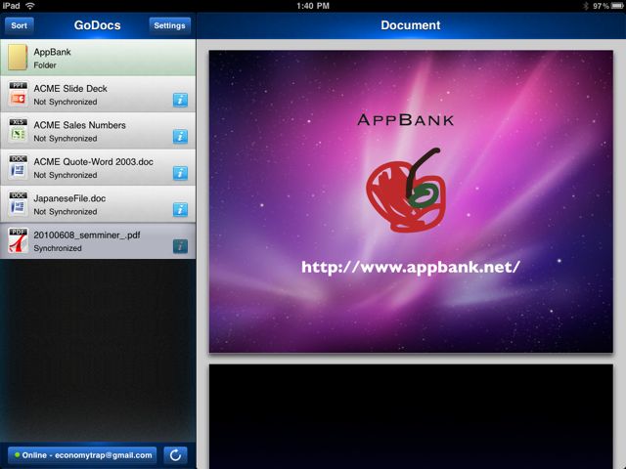Viewport: 626px width, 469px height.
Task: Show info for ACME Quote-Word 2003.doc
Action: click(x=180, y=173)
